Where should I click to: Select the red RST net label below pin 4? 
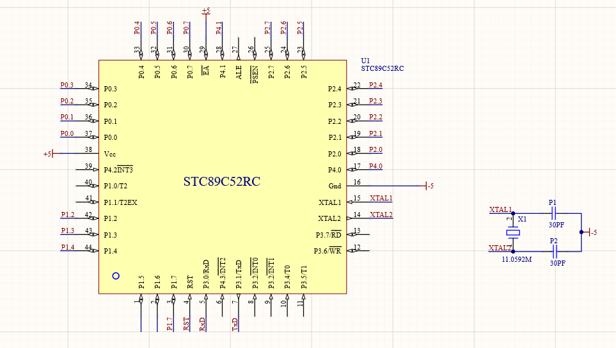186,324
